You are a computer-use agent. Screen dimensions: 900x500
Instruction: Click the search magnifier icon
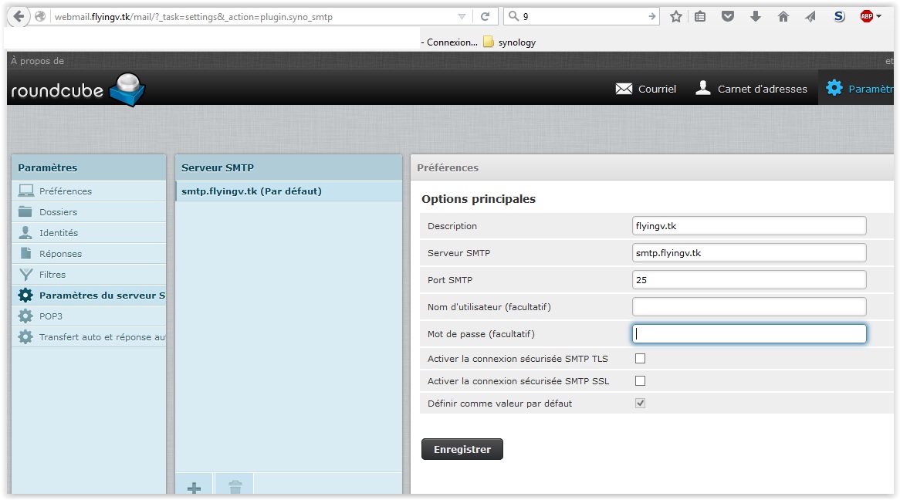(x=514, y=16)
